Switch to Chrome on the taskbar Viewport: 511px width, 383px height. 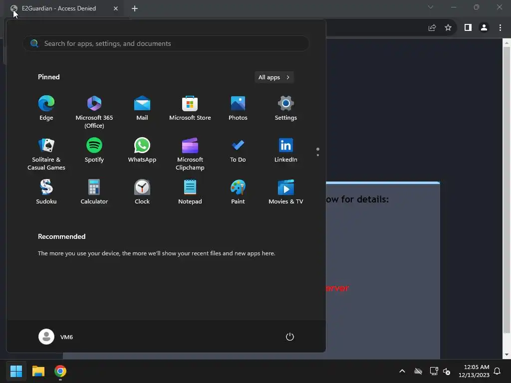coord(60,371)
